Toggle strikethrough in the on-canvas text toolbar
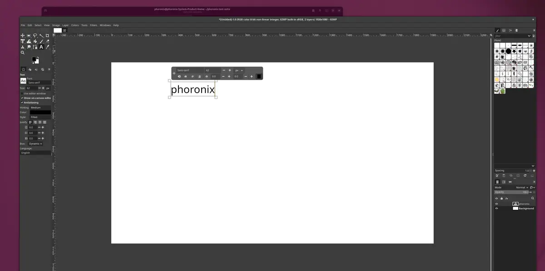The width and height of the screenshot is (545, 271). coord(207,76)
